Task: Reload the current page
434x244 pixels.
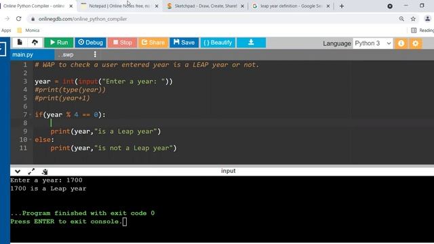Action: pyautogui.click(x=18, y=19)
